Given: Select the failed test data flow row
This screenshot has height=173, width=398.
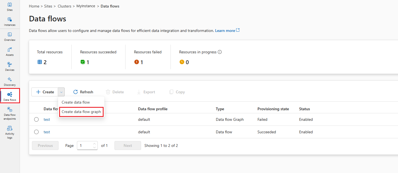Looking at the screenshot, I should pyautogui.click(x=36, y=119).
